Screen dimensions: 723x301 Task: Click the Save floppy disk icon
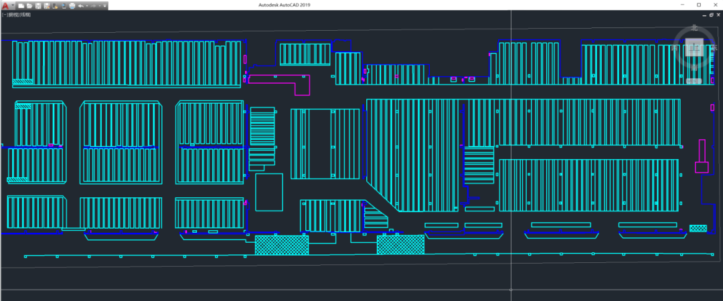point(38,6)
